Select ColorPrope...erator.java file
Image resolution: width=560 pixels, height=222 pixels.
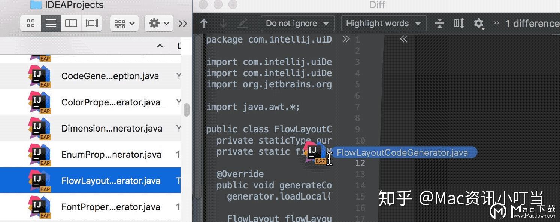(x=111, y=102)
